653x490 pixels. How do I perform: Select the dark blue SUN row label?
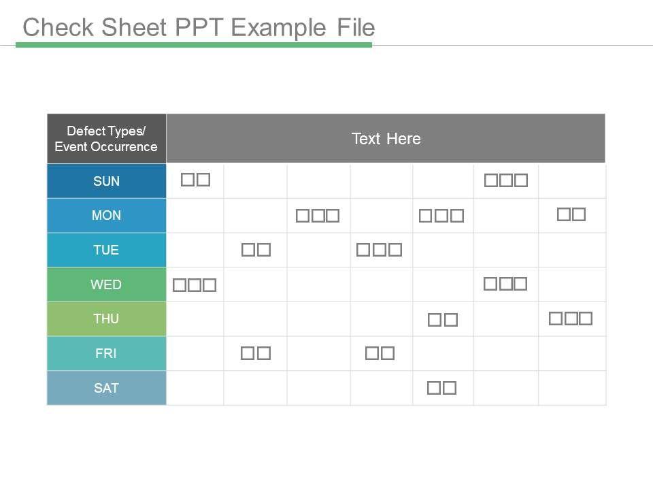pyautogui.click(x=106, y=181)
